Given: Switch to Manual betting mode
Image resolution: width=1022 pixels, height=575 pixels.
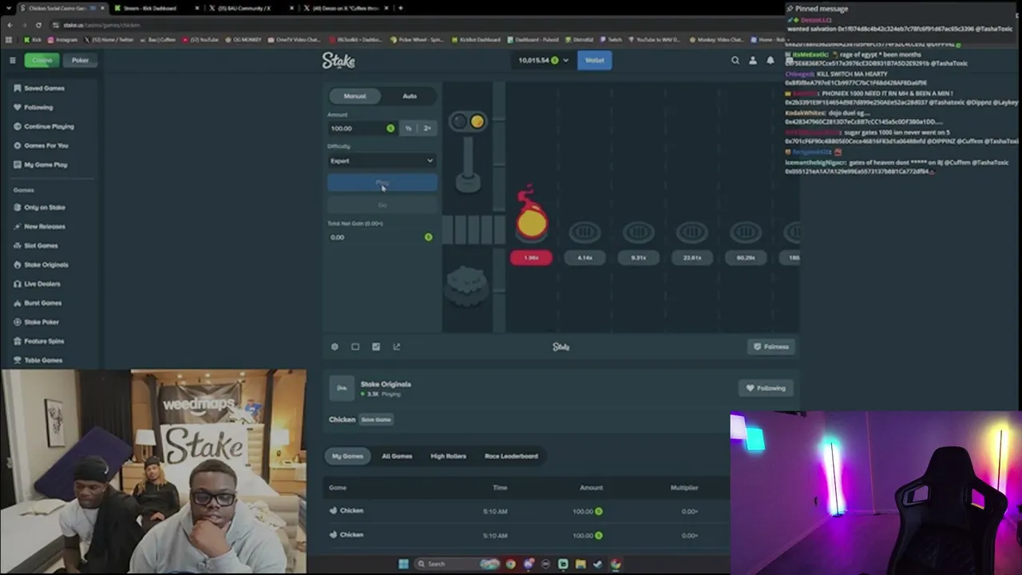Looking at the screenshot, I should (x=355, y=96).
